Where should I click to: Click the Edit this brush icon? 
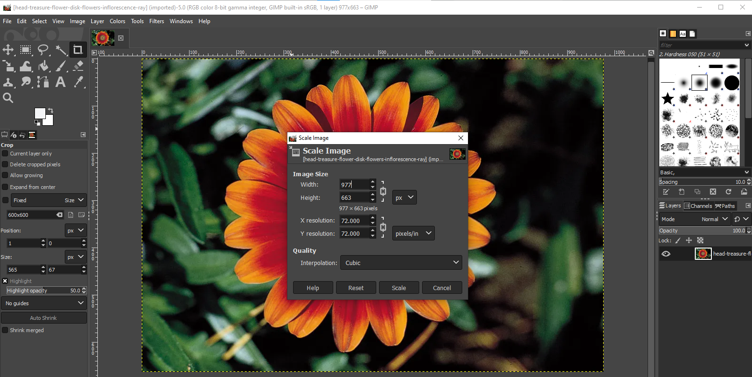666,192
